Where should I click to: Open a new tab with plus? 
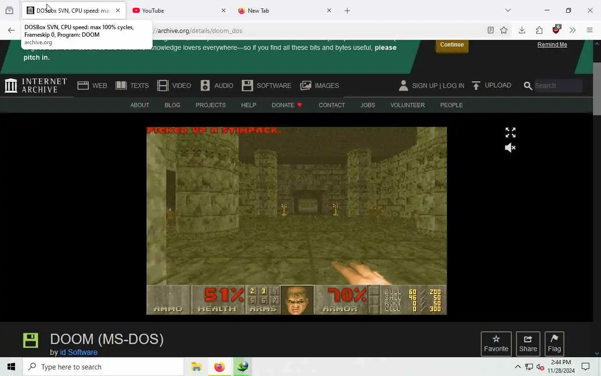coord(347,10)
